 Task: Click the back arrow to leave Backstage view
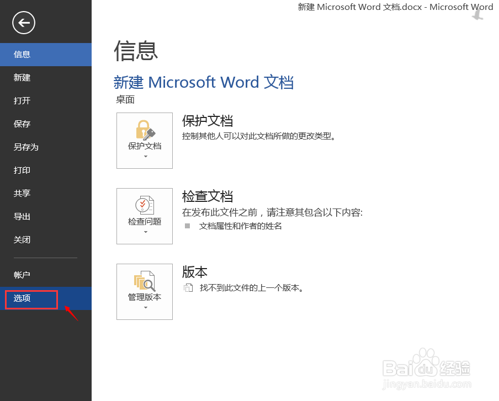pyautogui.click(x=23, y=23)
